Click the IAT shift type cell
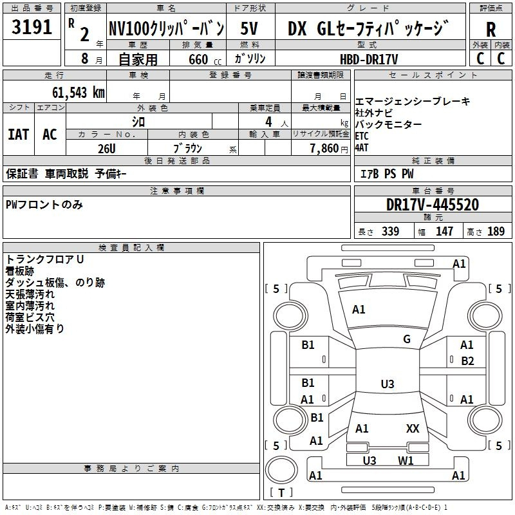 coord(18,134)
